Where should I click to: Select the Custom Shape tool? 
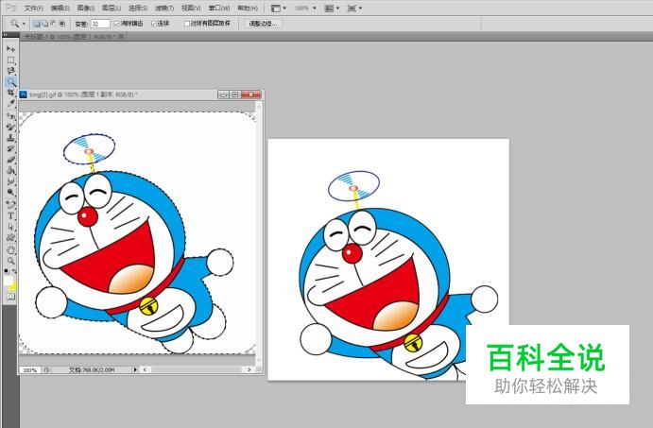pyautogui.click(x=10, y=237)
